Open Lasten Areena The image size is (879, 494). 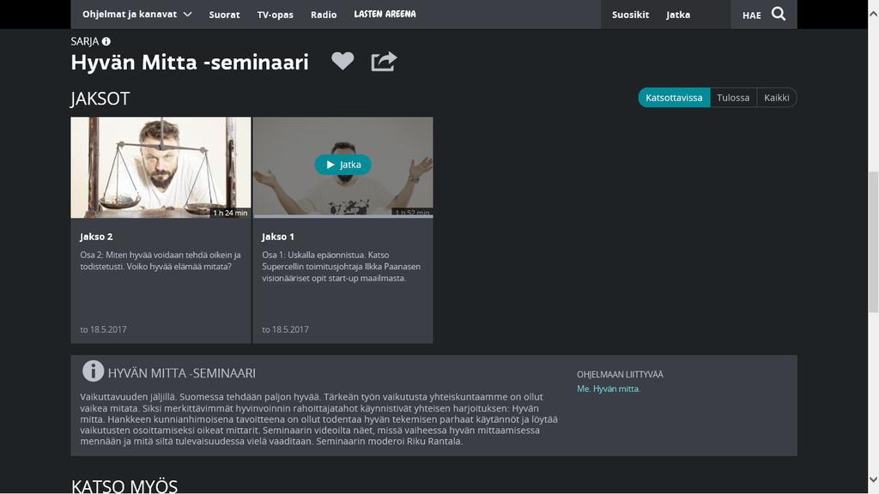point(385,14)
